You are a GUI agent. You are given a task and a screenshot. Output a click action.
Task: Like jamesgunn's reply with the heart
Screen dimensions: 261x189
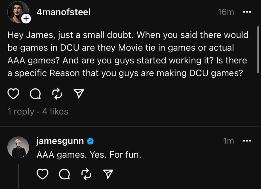(43, 174)
